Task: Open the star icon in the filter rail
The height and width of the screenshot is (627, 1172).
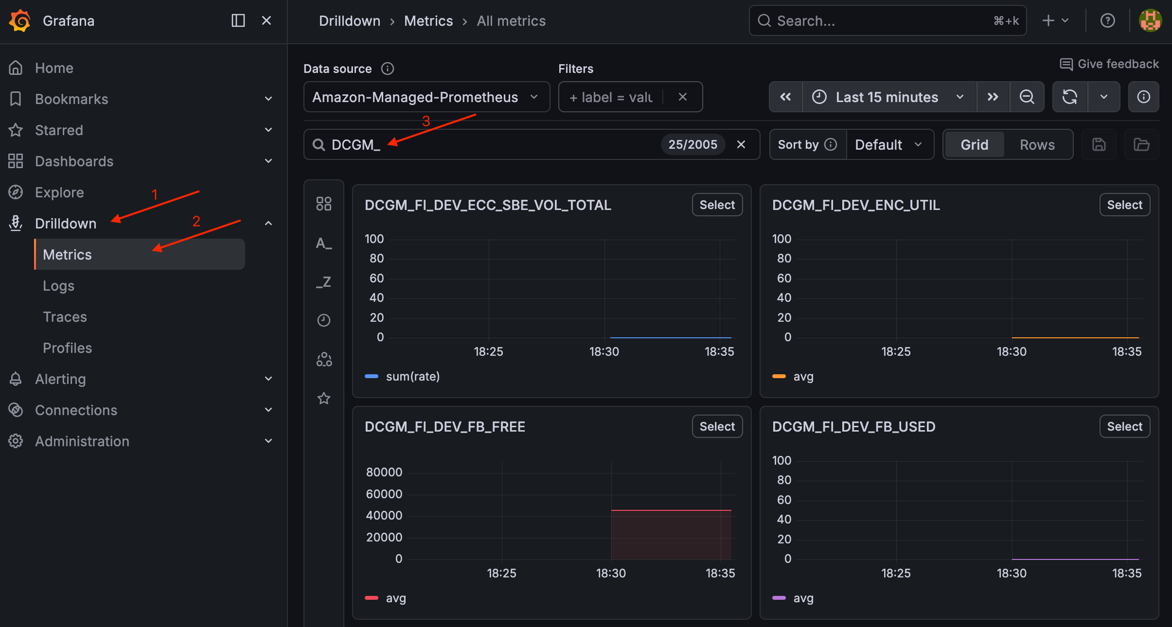Action: pyautogui.click(x=324, y=398)
